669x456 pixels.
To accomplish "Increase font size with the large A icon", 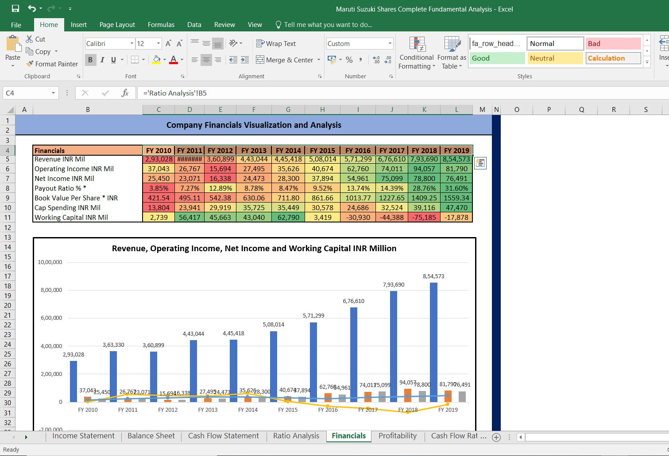I will point(168,43).
